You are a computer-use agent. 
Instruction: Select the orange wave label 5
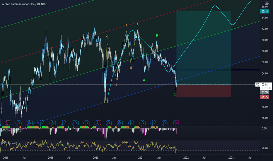(138, 25)
